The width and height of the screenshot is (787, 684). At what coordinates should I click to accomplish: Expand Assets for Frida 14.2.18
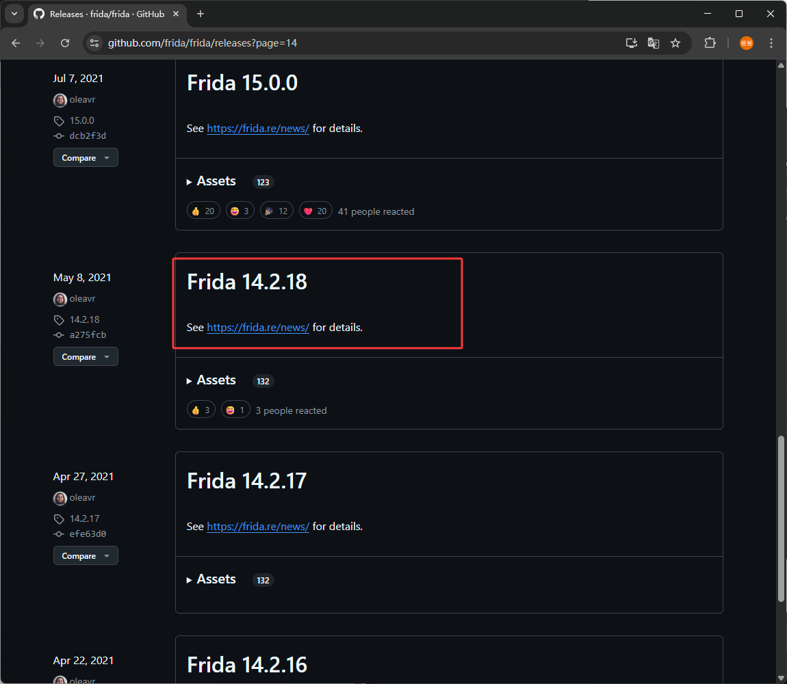click(211, 380)
